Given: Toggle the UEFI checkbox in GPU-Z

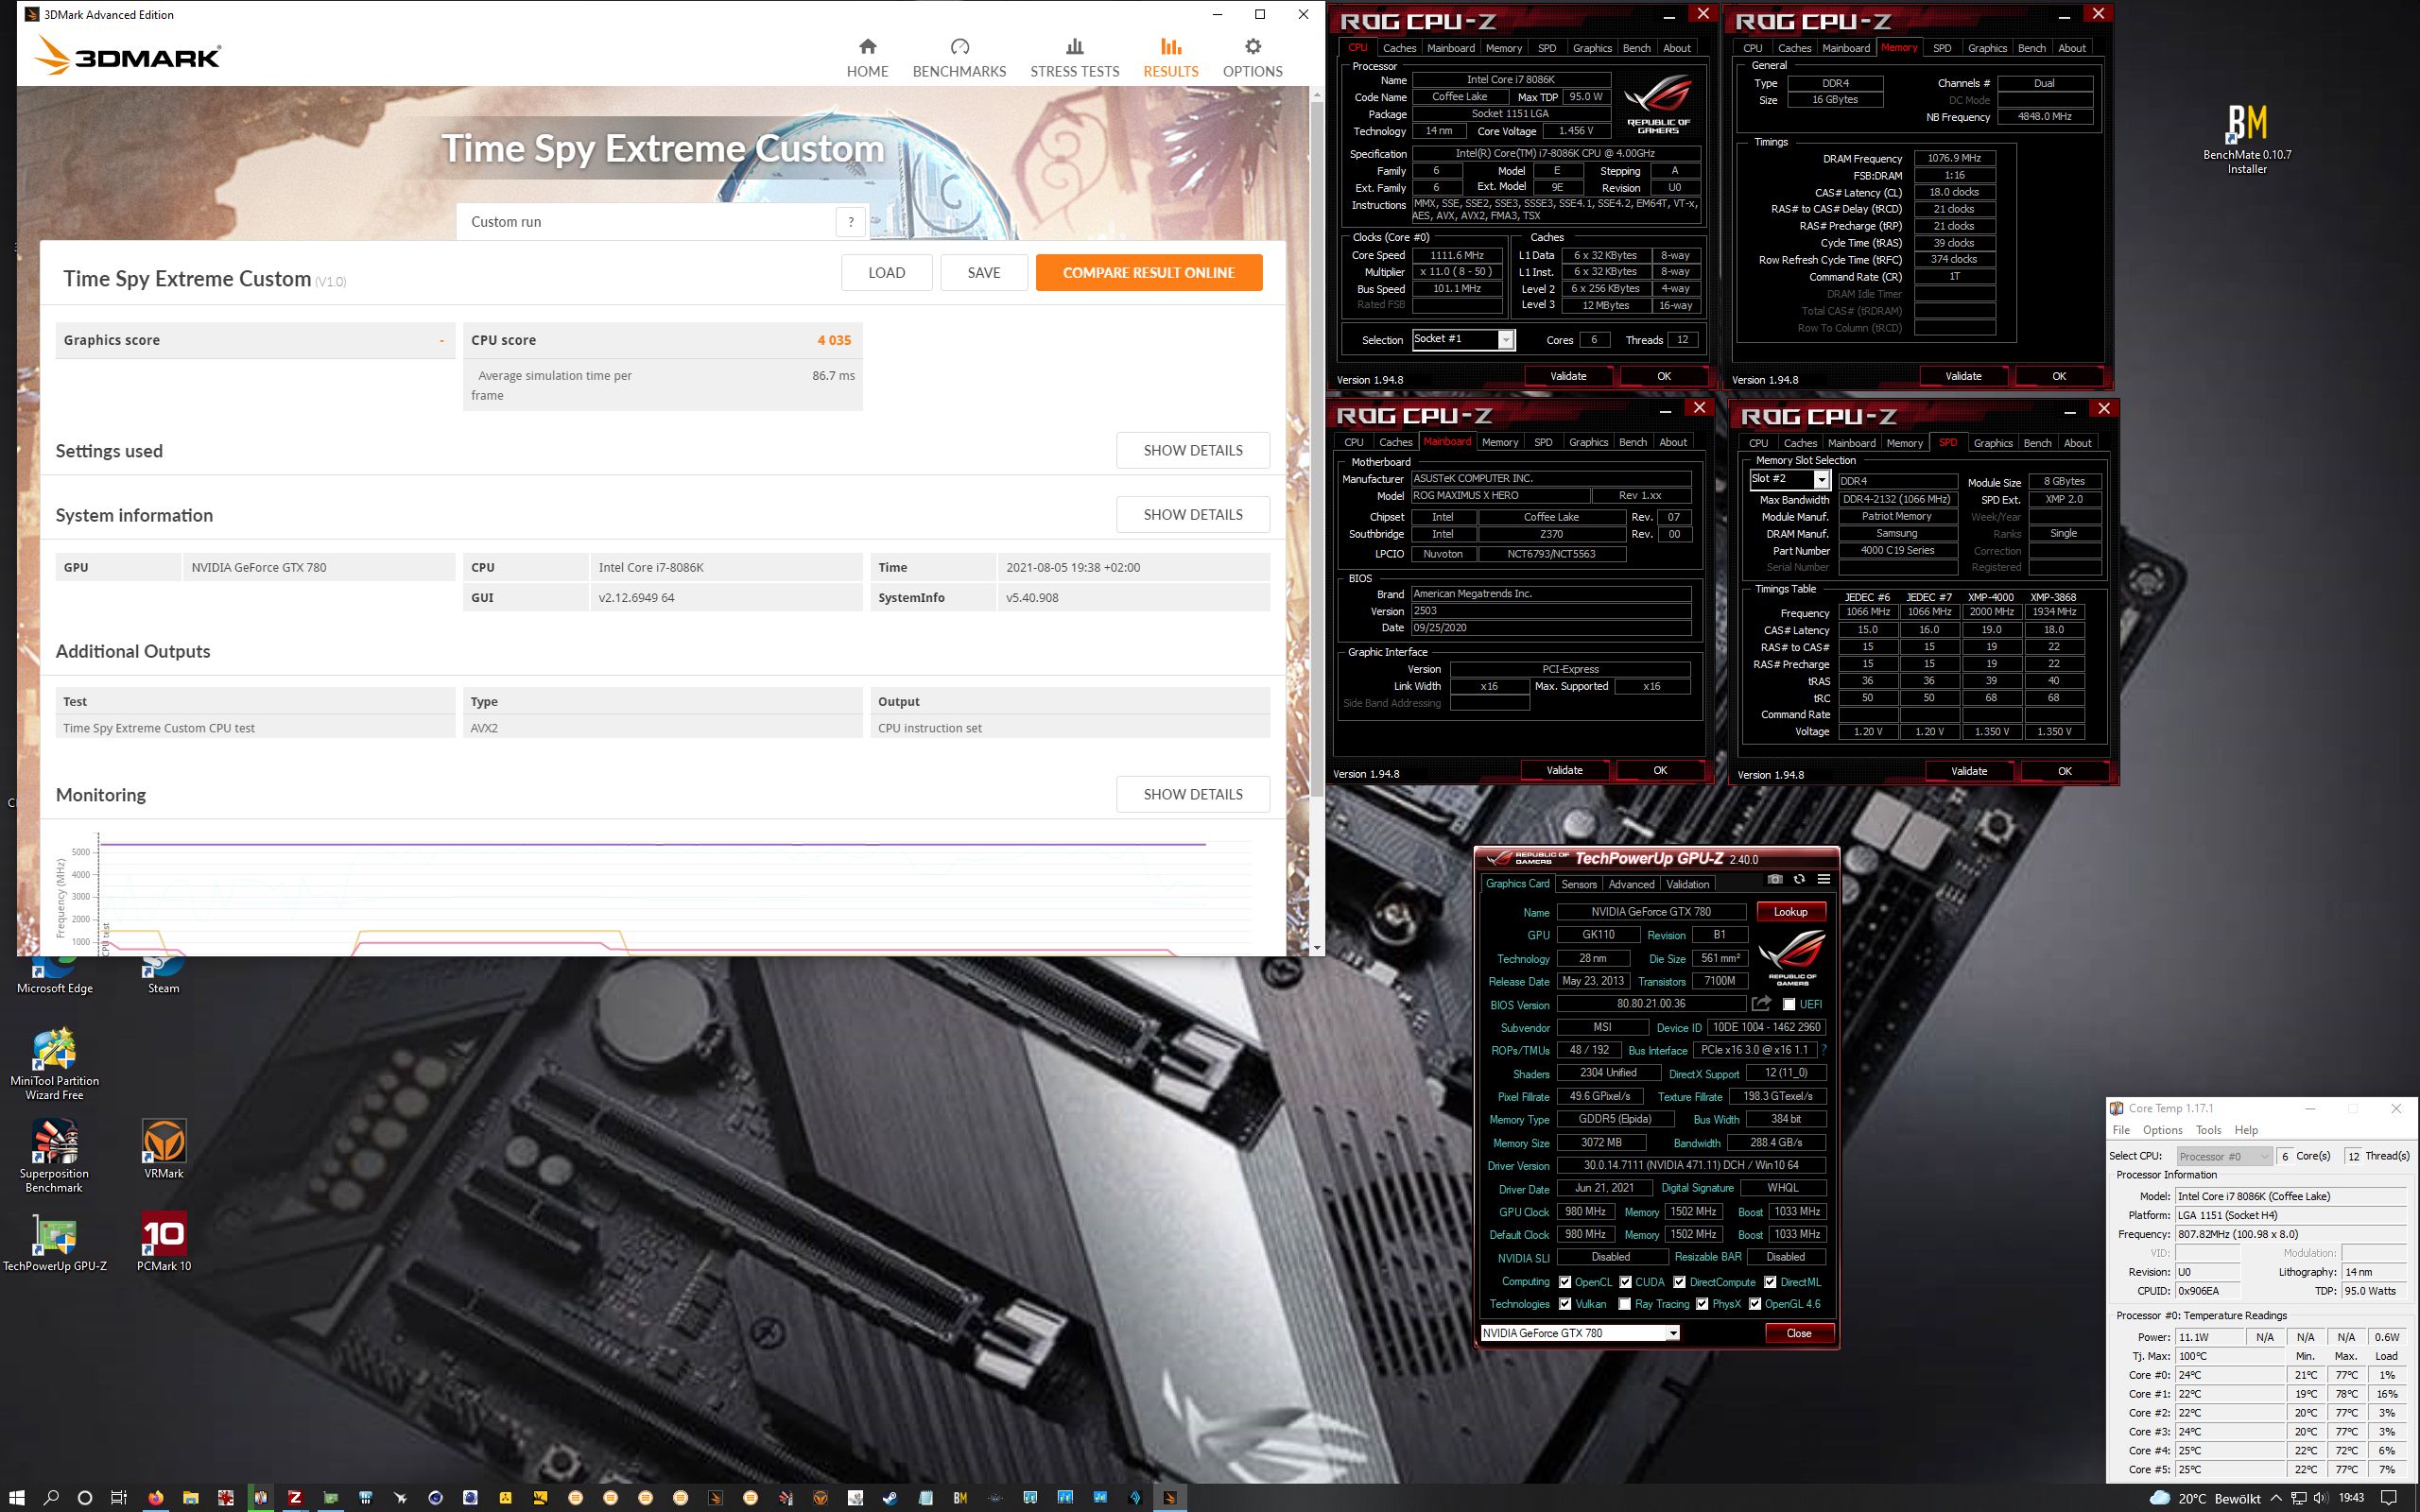Looking at the screenshot, I should [1789, 1004].
